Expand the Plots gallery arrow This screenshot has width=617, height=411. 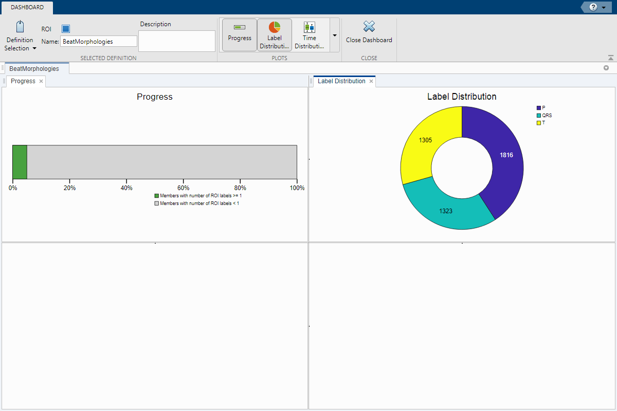click(335, 35)
